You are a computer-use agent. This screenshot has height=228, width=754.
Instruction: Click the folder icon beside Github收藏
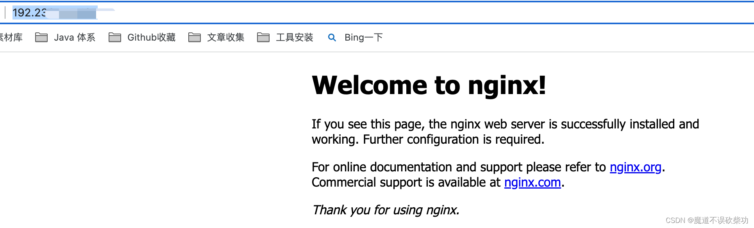(115, 37)
